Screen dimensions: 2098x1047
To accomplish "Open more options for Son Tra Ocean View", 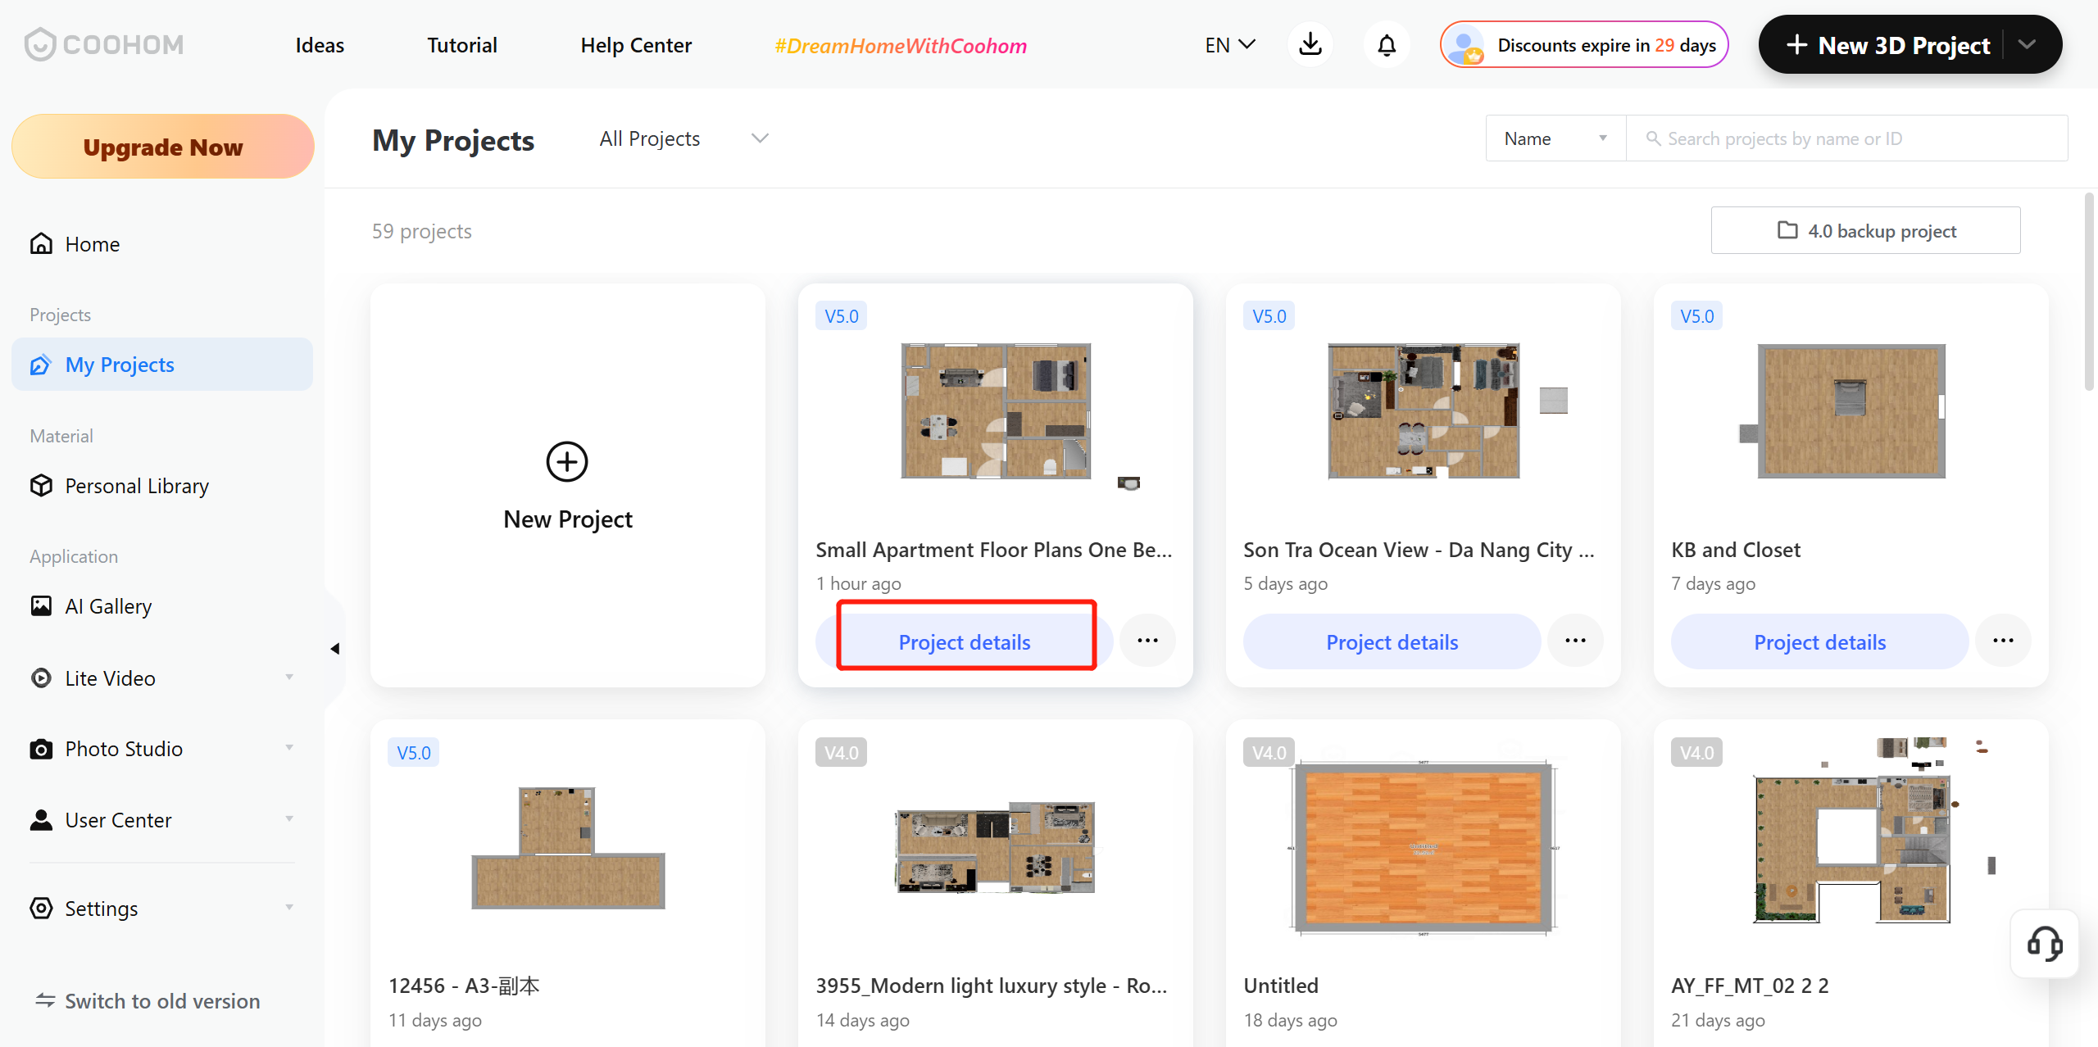I will pos(1575,641).
